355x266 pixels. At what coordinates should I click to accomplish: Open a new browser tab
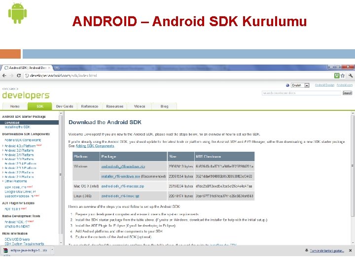(x=57, y=67)
